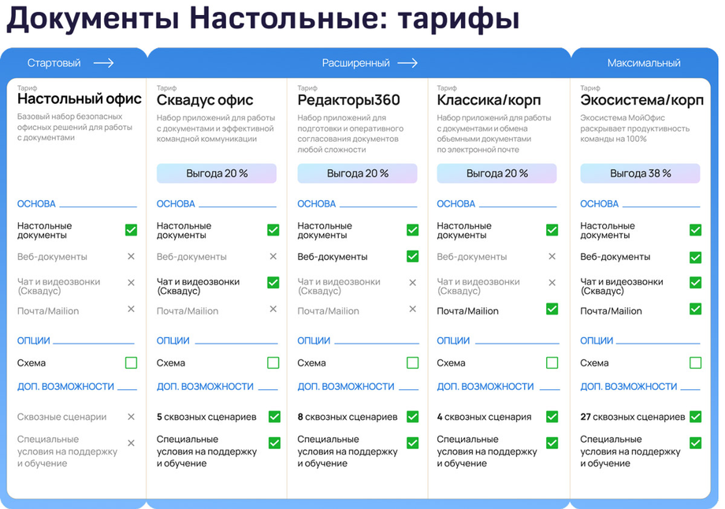Click Чат и видеозвонки cross in Настольный офис

pos(131,282)
